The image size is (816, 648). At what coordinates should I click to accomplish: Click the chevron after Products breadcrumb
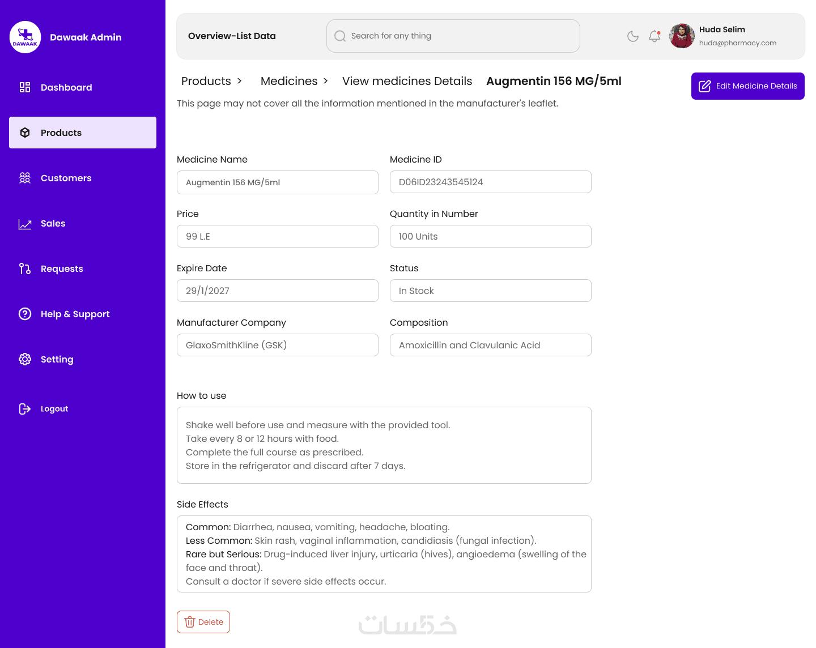tap(240, 81)
